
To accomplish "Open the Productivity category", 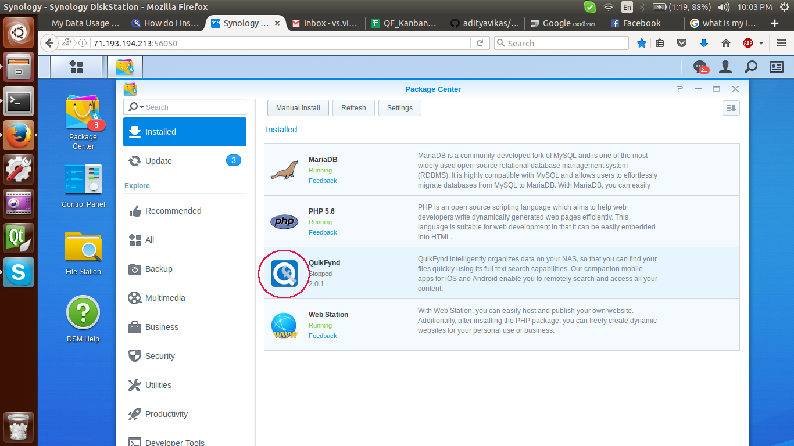I will tap(185, 414).
